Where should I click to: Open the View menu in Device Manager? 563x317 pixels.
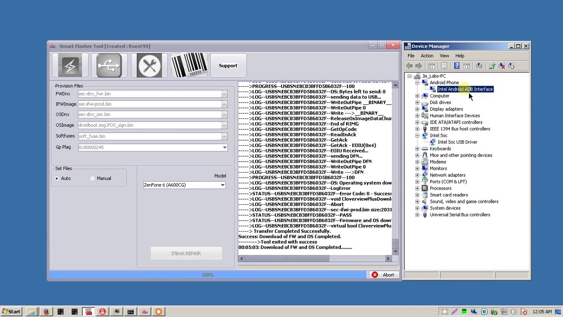[444, 56]
